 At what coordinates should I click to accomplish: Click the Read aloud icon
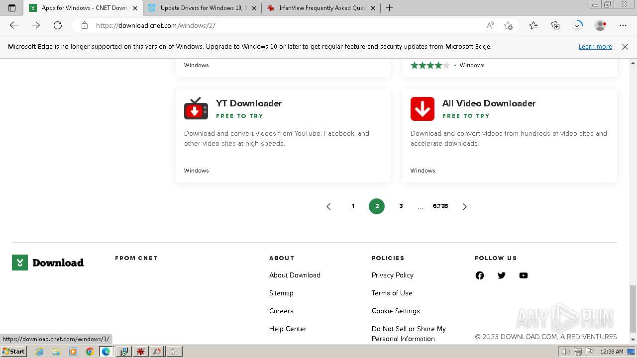point(490,25)
